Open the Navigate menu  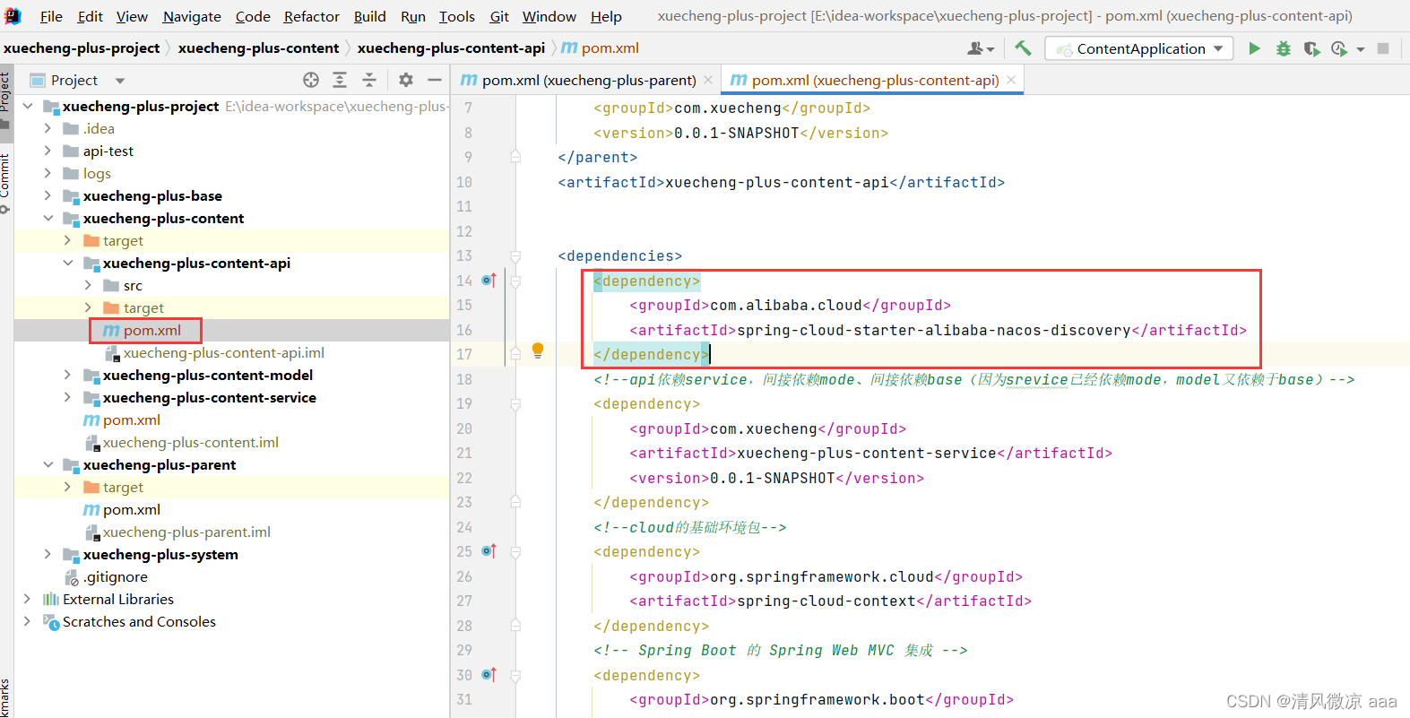(192, 16)
